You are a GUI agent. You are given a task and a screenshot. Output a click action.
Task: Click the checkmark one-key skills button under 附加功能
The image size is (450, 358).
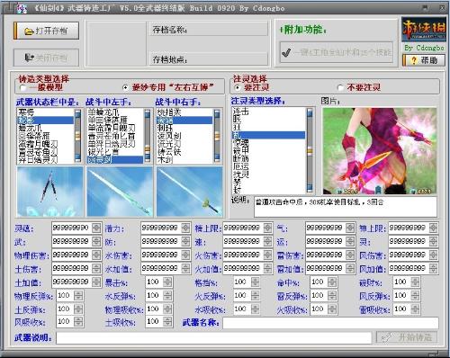coord(337,52)
